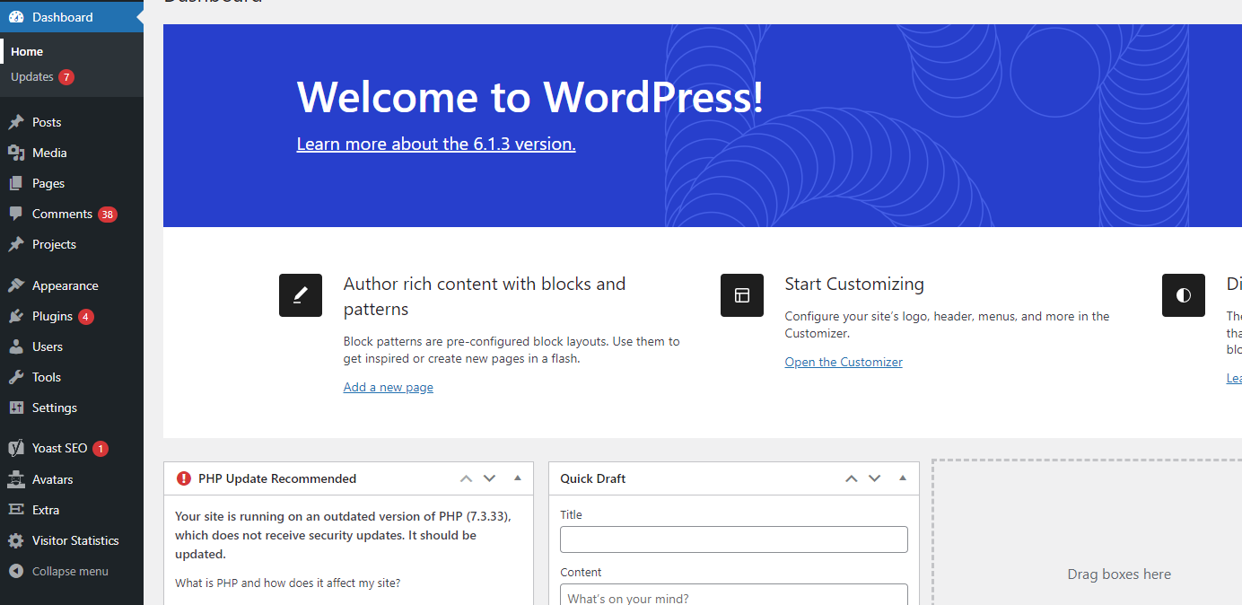Click Add a new page link
Screen dimensions: 1242x605
(x=389, y=387)
